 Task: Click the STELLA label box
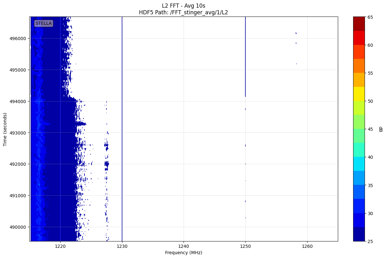43,23
